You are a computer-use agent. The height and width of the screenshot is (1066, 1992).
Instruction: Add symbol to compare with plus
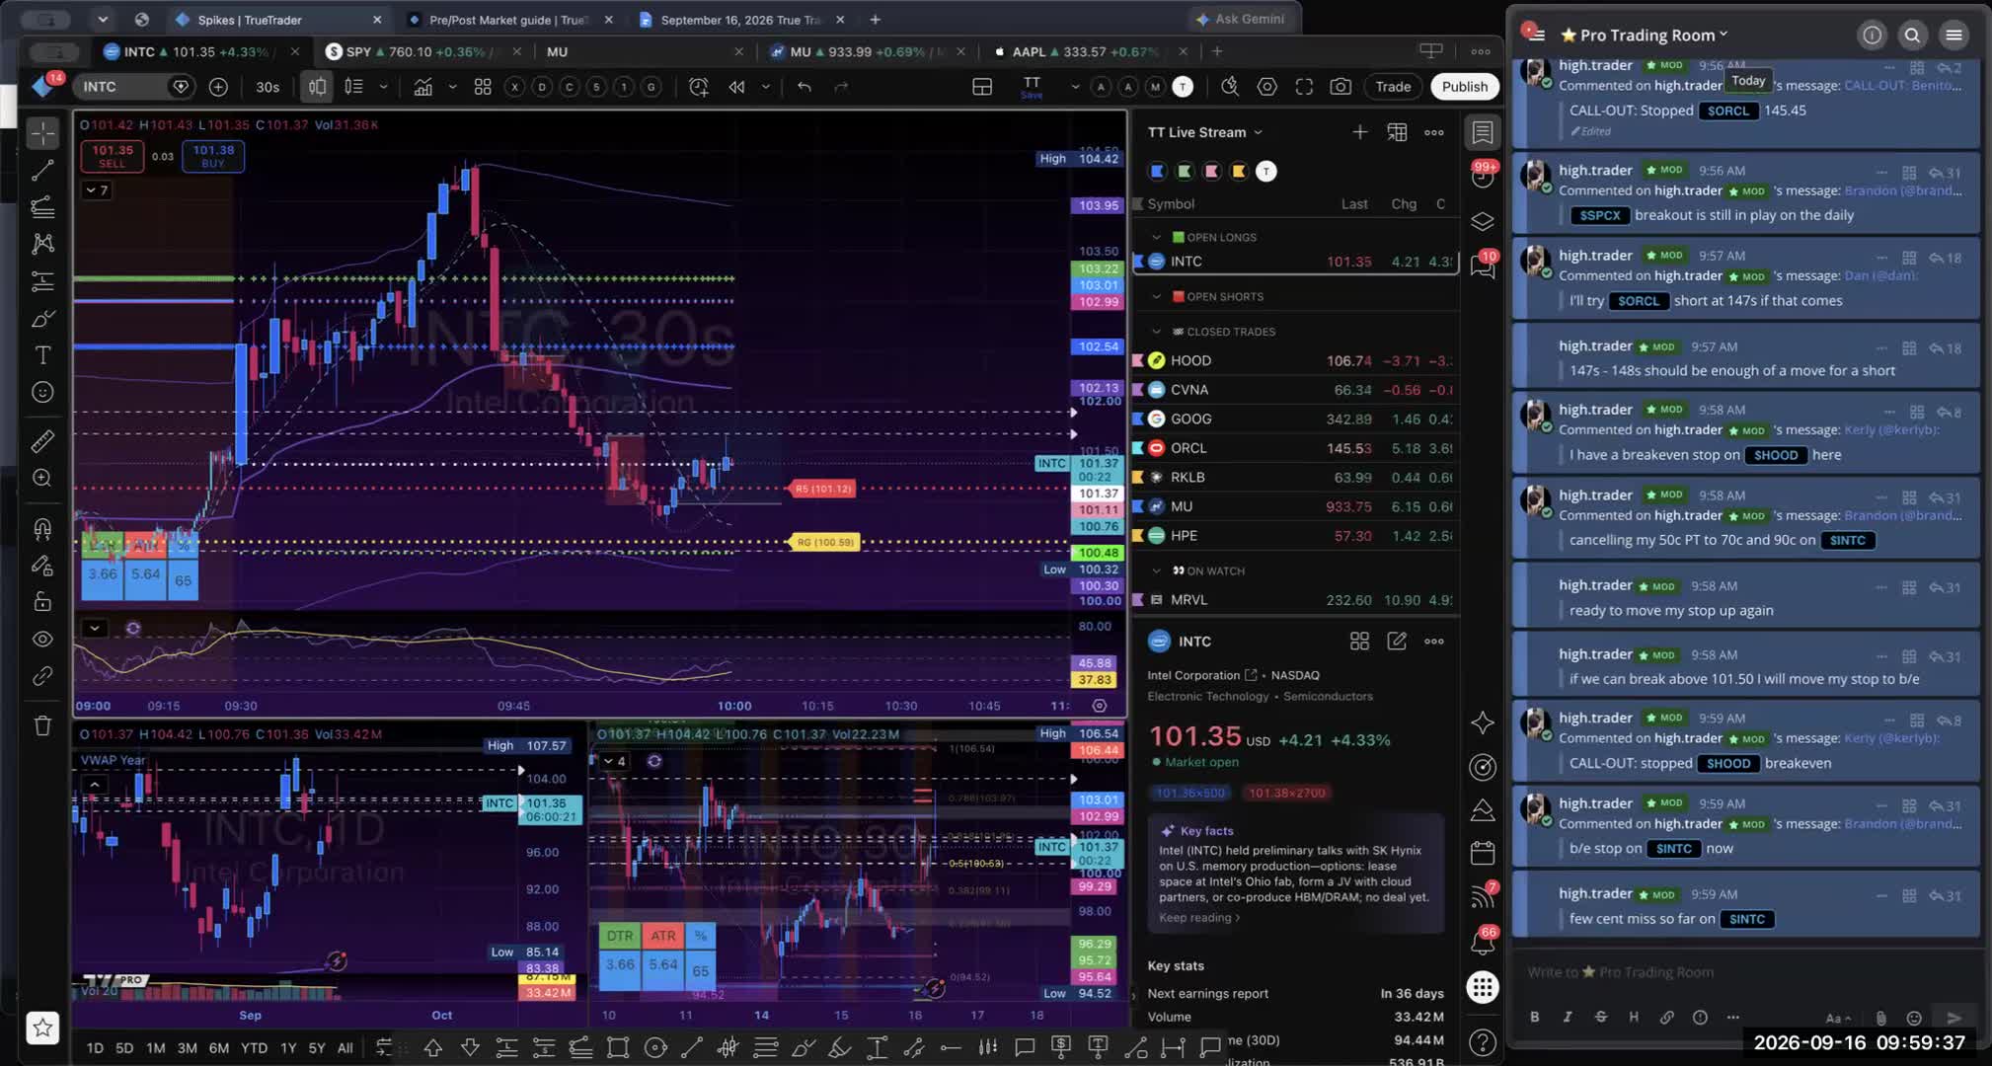[218, 87]
